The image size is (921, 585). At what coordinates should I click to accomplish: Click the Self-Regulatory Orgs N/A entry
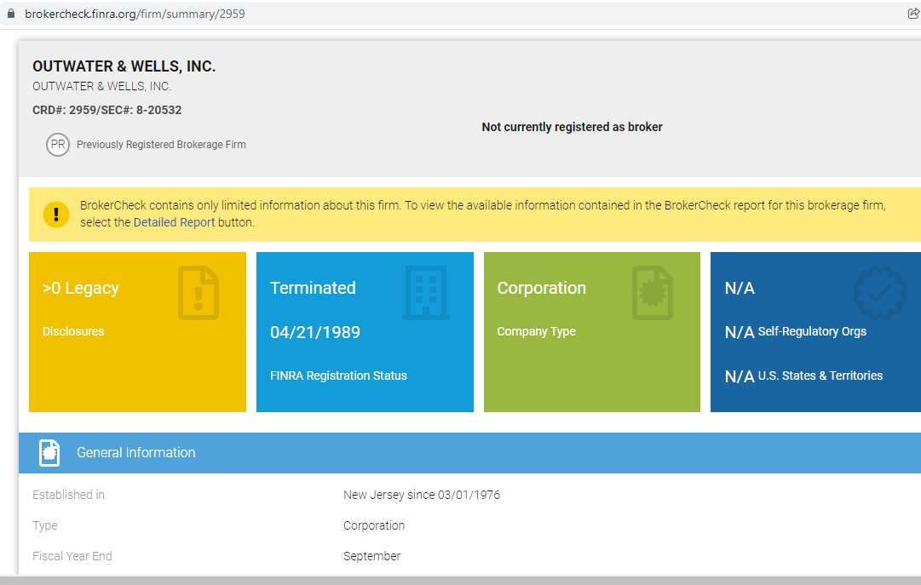811,331
